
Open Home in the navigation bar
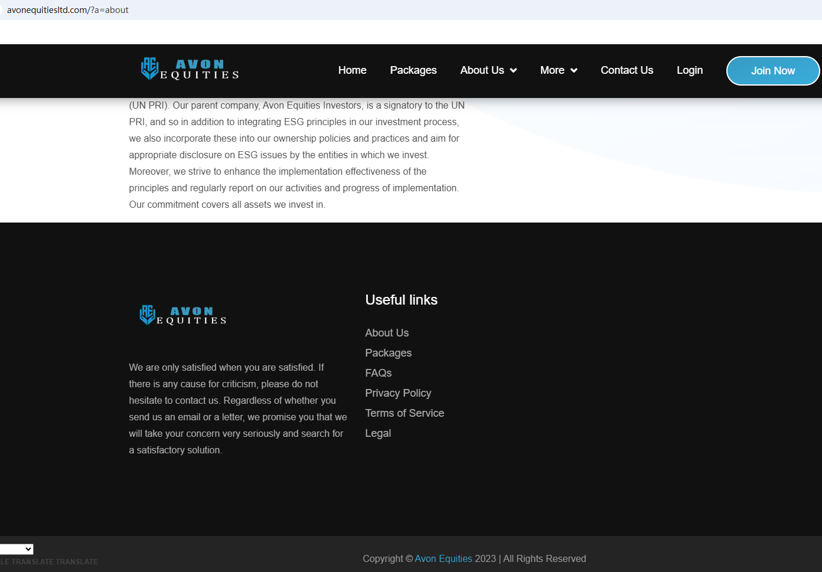click(353, 70)
